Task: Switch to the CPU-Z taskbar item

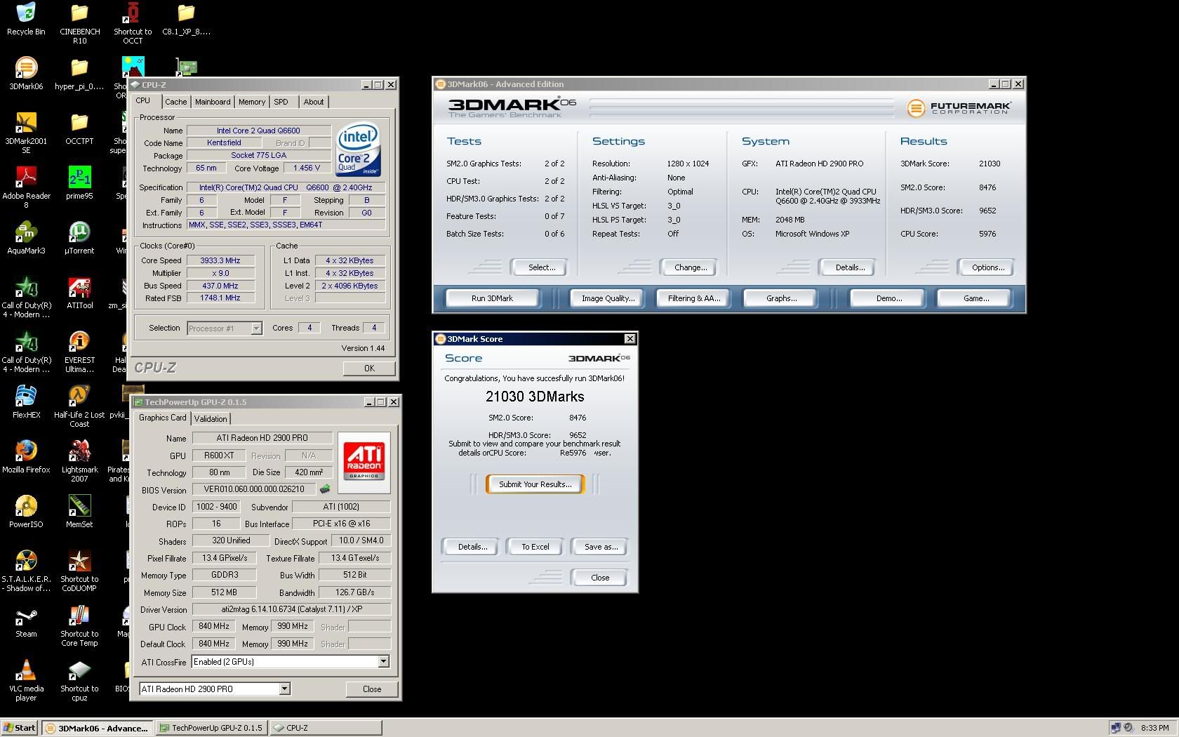Action: 326,728
